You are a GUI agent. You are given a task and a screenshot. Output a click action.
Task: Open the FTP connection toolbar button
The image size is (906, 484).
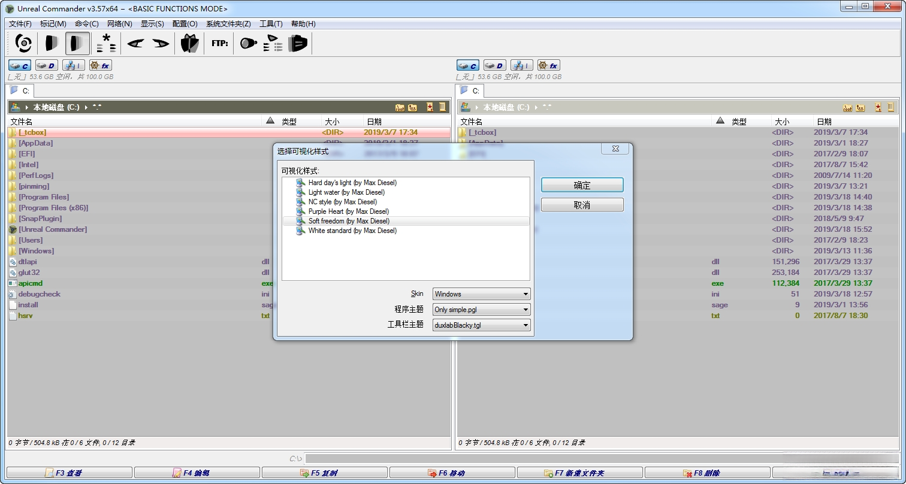[x=220, y=43]
